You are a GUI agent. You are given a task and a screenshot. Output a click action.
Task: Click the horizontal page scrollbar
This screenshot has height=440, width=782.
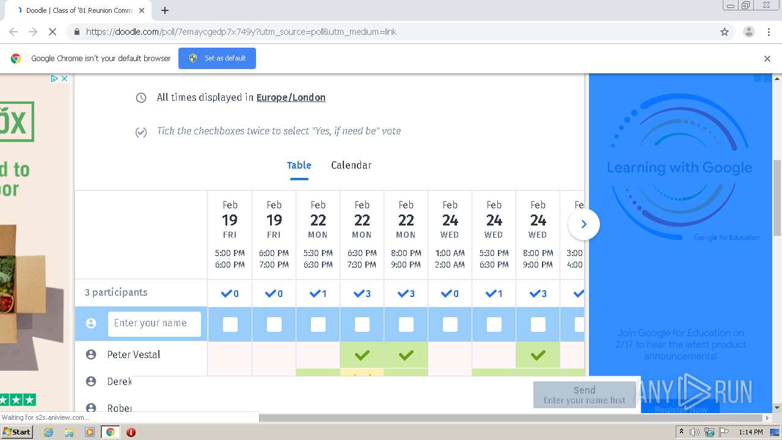click(511, 418)
